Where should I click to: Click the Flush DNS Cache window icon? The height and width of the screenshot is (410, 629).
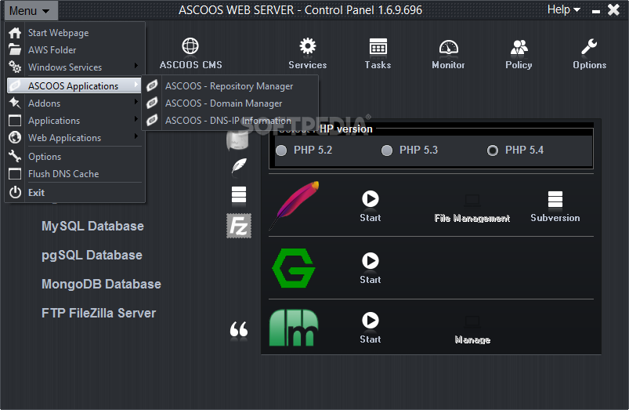pyautogui.click(x=15, y=174)
